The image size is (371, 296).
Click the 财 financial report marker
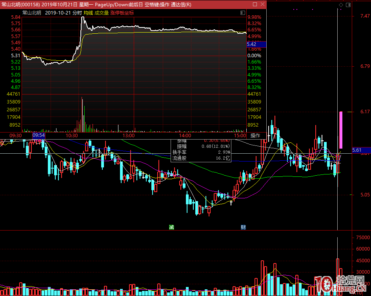click(x=243, y=227)
